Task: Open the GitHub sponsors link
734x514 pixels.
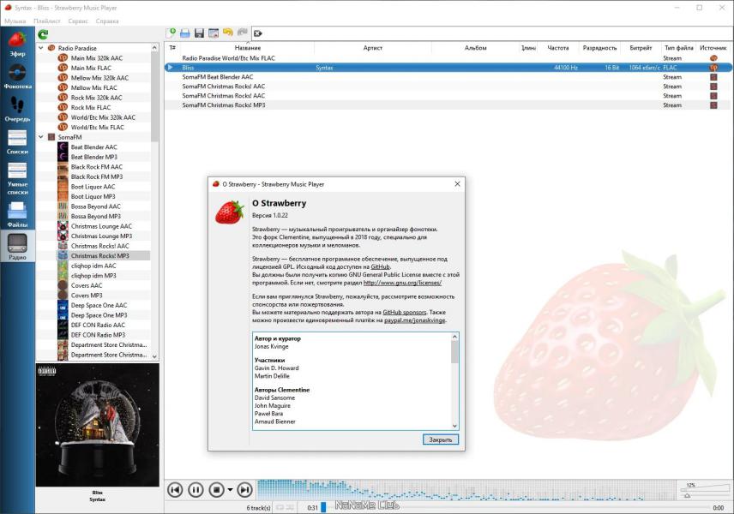Action: coord(405,313)
